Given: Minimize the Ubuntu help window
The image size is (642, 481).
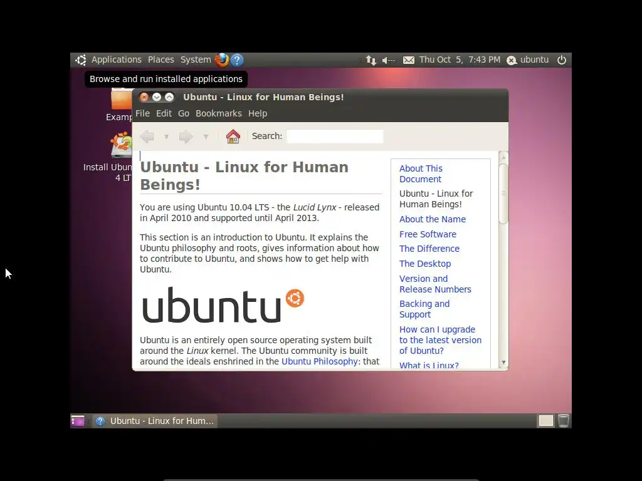Looking at the screenshot, I should [x=156, y=97].
